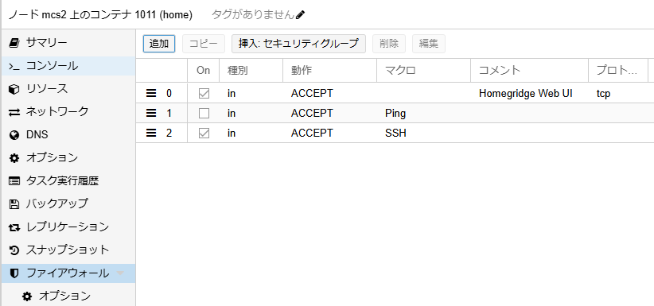The width and height of the screenshot is (654, 306).
Task: Click the ファイアウォール shield icon
Action: pos(14,273)
